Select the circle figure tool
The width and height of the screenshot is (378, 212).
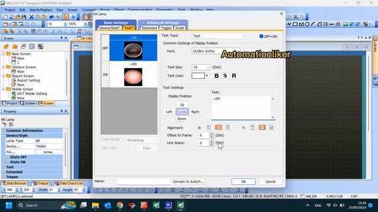pyautogui.click(x=307, y=24)
